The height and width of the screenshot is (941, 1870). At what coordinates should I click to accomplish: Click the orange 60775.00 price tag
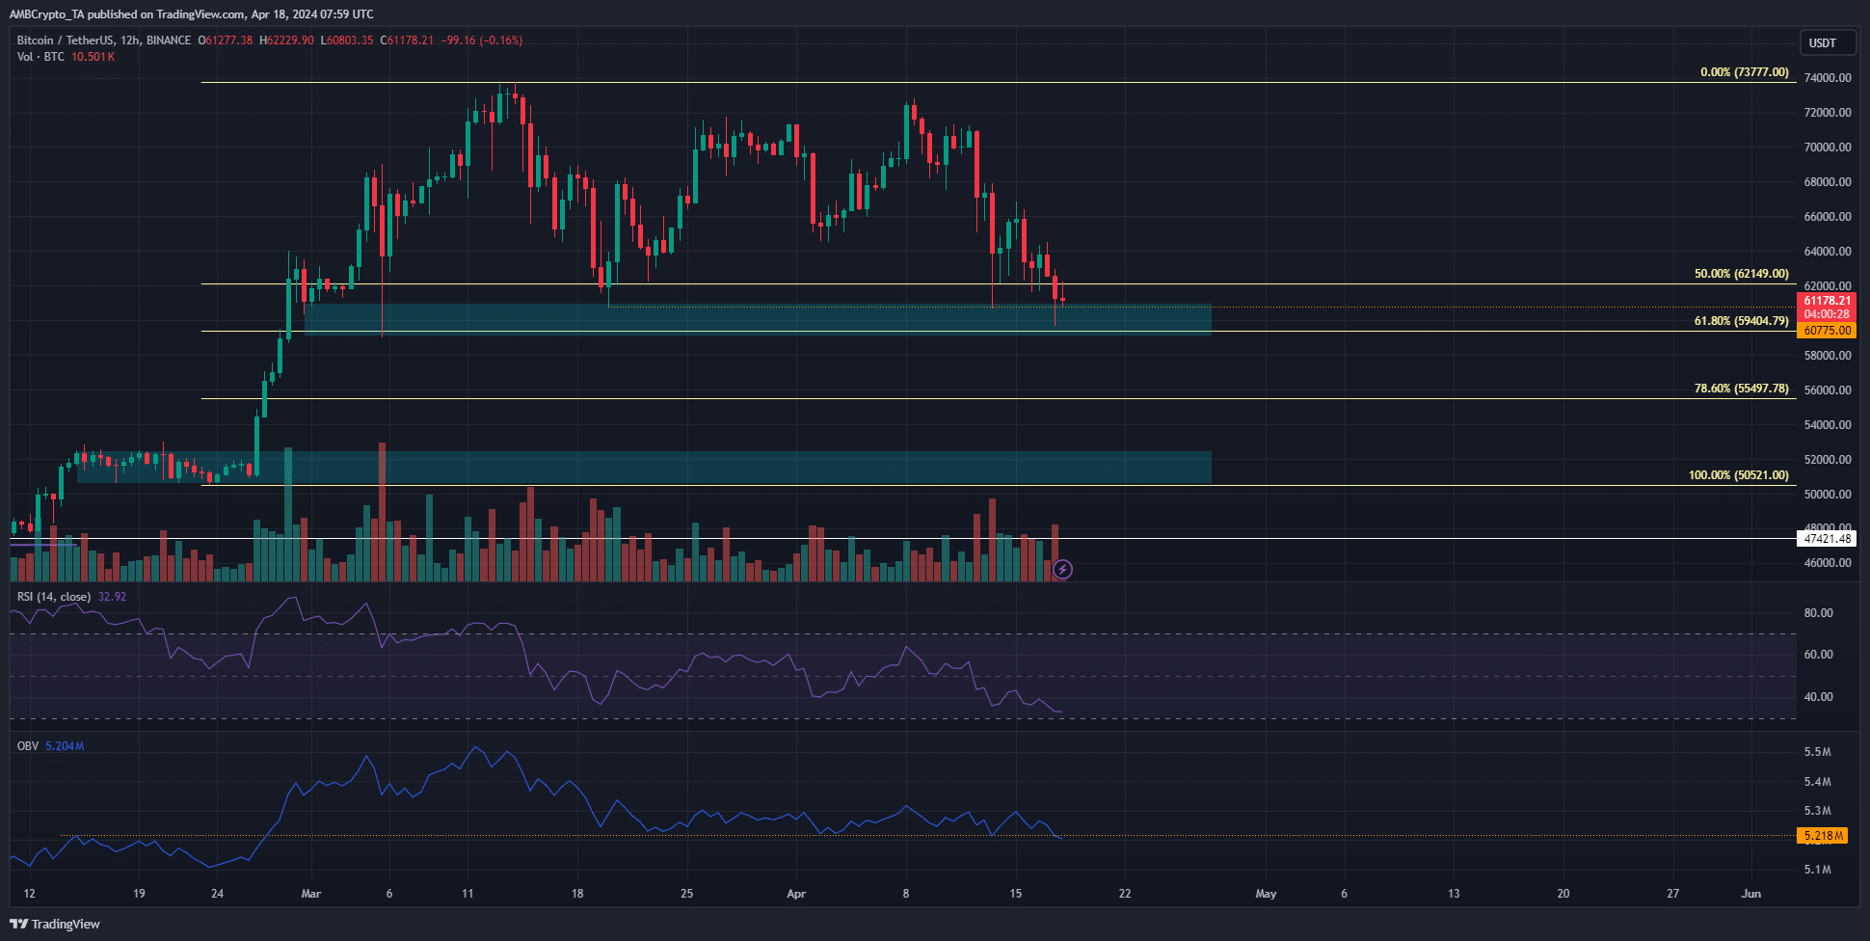[1827, 331]
